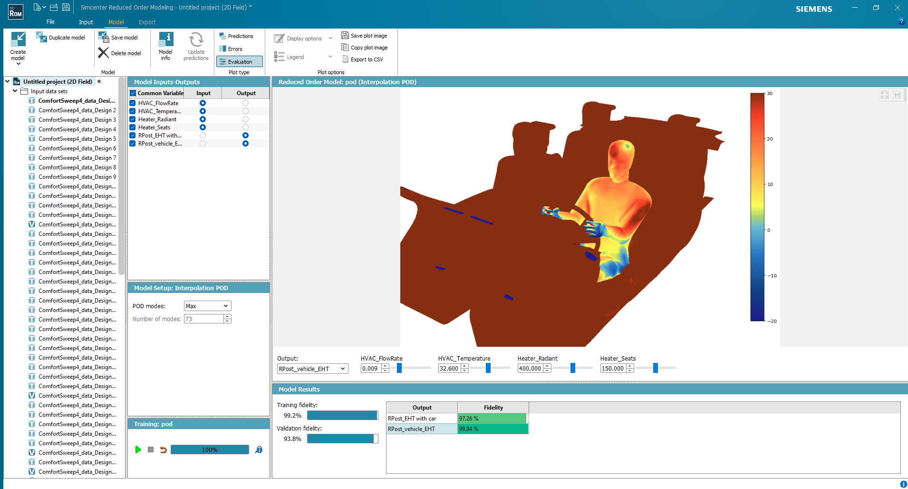Viewport: 908px width, 489px height.
Task: Click the HVAC_Temperature slider handle
Action: point(488,368)
